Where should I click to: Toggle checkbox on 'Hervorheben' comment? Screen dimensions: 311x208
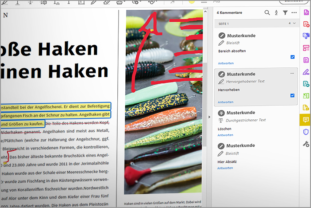[x=292, y=95]
